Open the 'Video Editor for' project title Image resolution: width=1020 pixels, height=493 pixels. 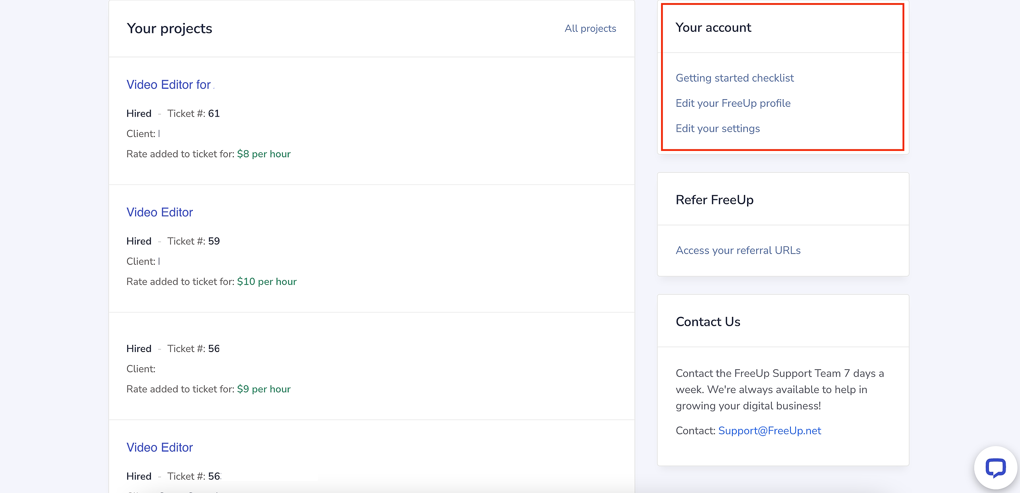[169, 84]
